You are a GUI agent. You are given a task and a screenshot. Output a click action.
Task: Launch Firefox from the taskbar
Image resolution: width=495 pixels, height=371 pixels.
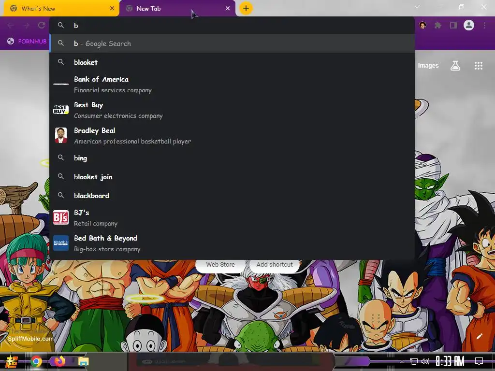(59, 361)
